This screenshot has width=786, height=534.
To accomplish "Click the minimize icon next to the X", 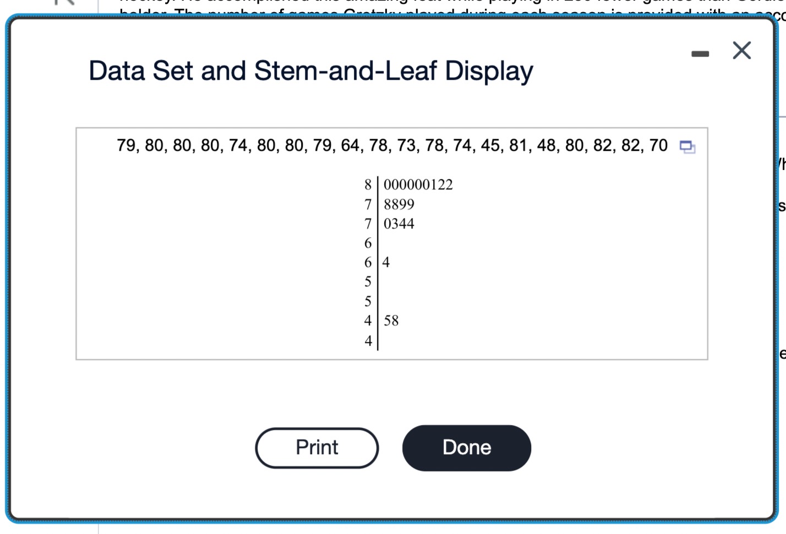I will [x=699, y=53].
